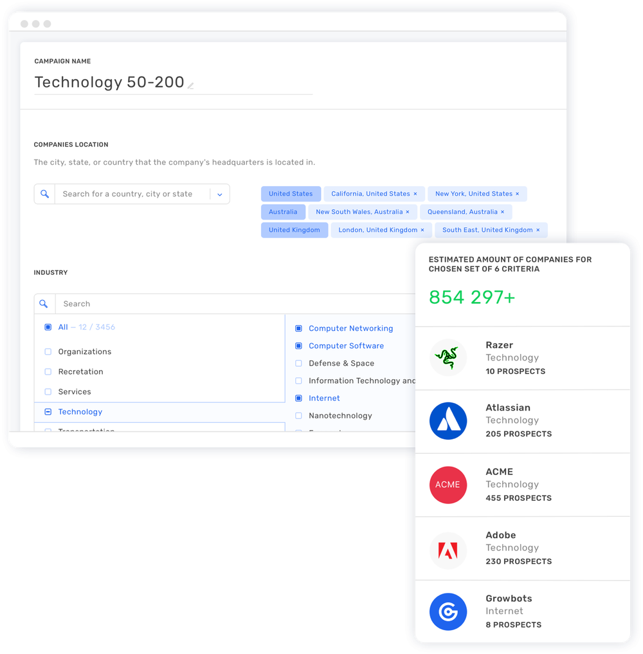Screen dimensions: 643x654
Task: Click the 230 PROSPECTS text
Action: [518, 561]
